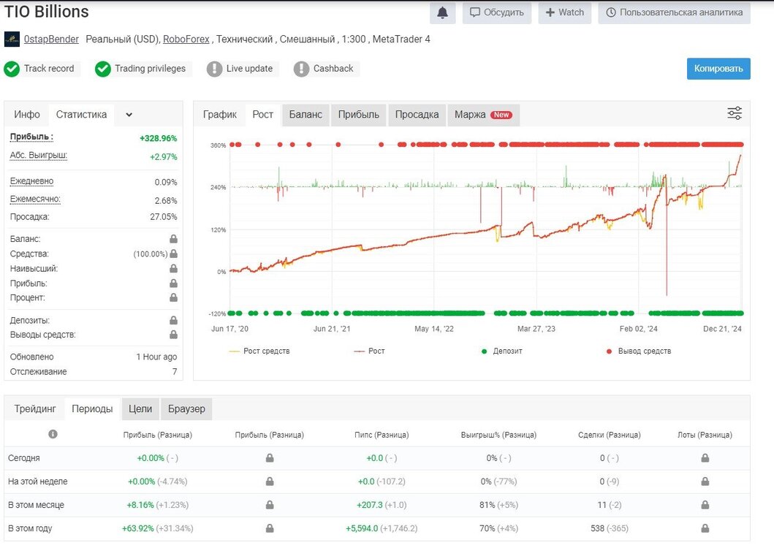This screenshot has width=774, height=548.
Task: Click the Абс. Выигрыш label
Action: (x=39, y=156)
